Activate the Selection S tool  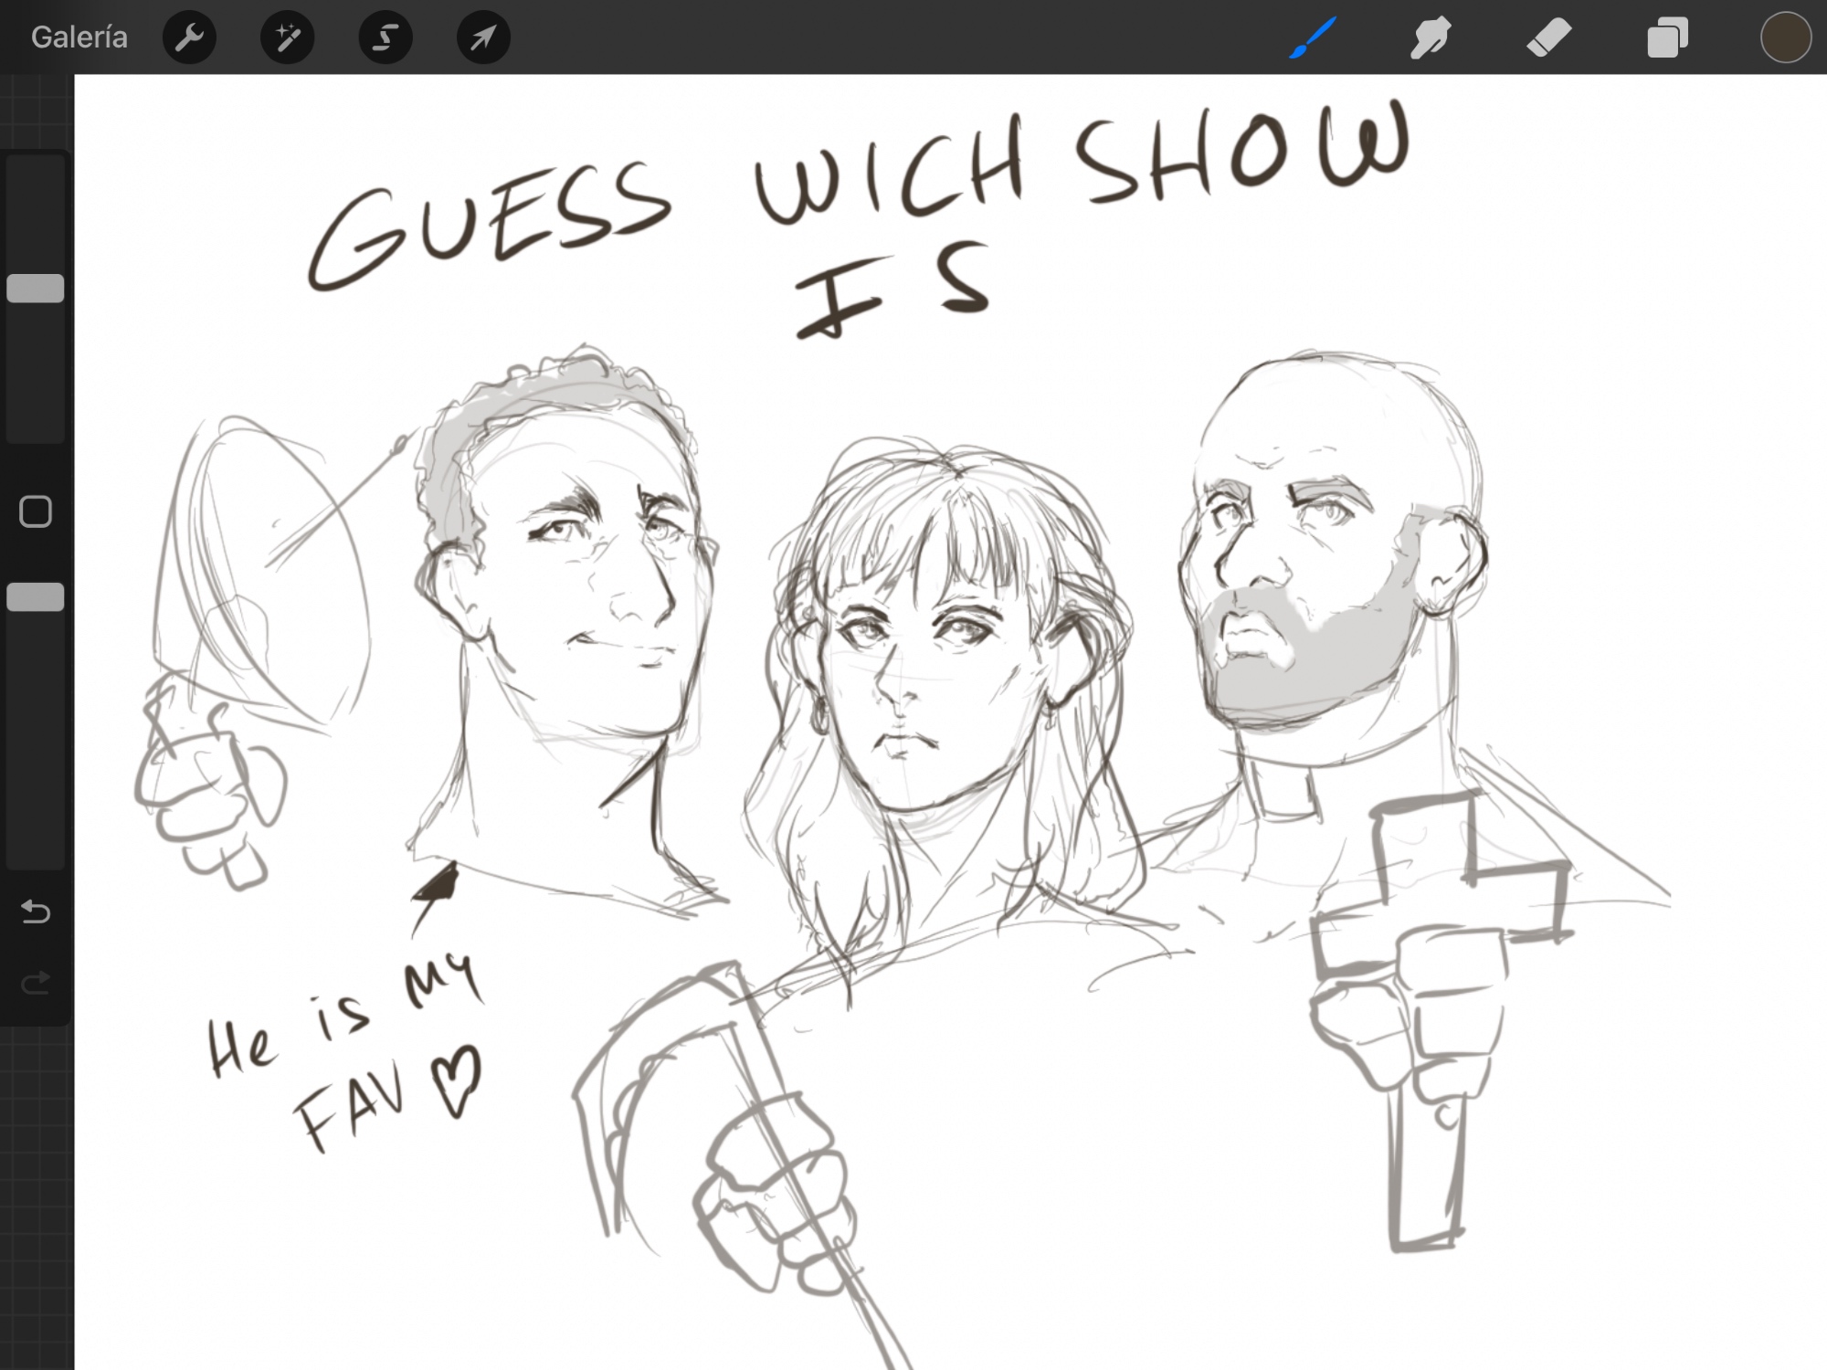[x=385, y=37]
